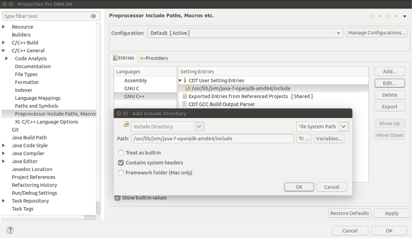Click the help question mark icon
Image resolution: width=412 pixels, height=238 pixels.
[10, 230]
